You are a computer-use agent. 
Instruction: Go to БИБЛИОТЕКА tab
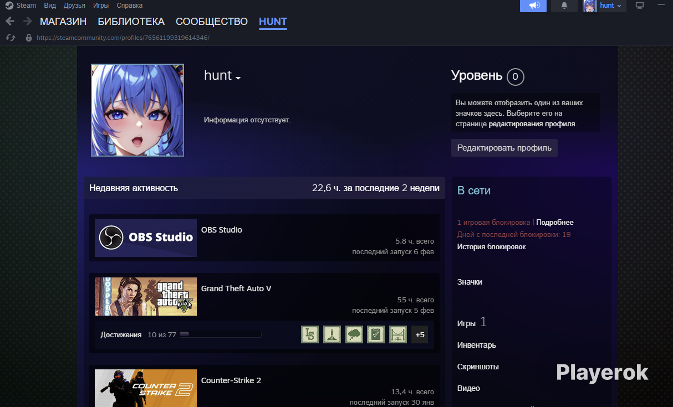tap(131, 22)
